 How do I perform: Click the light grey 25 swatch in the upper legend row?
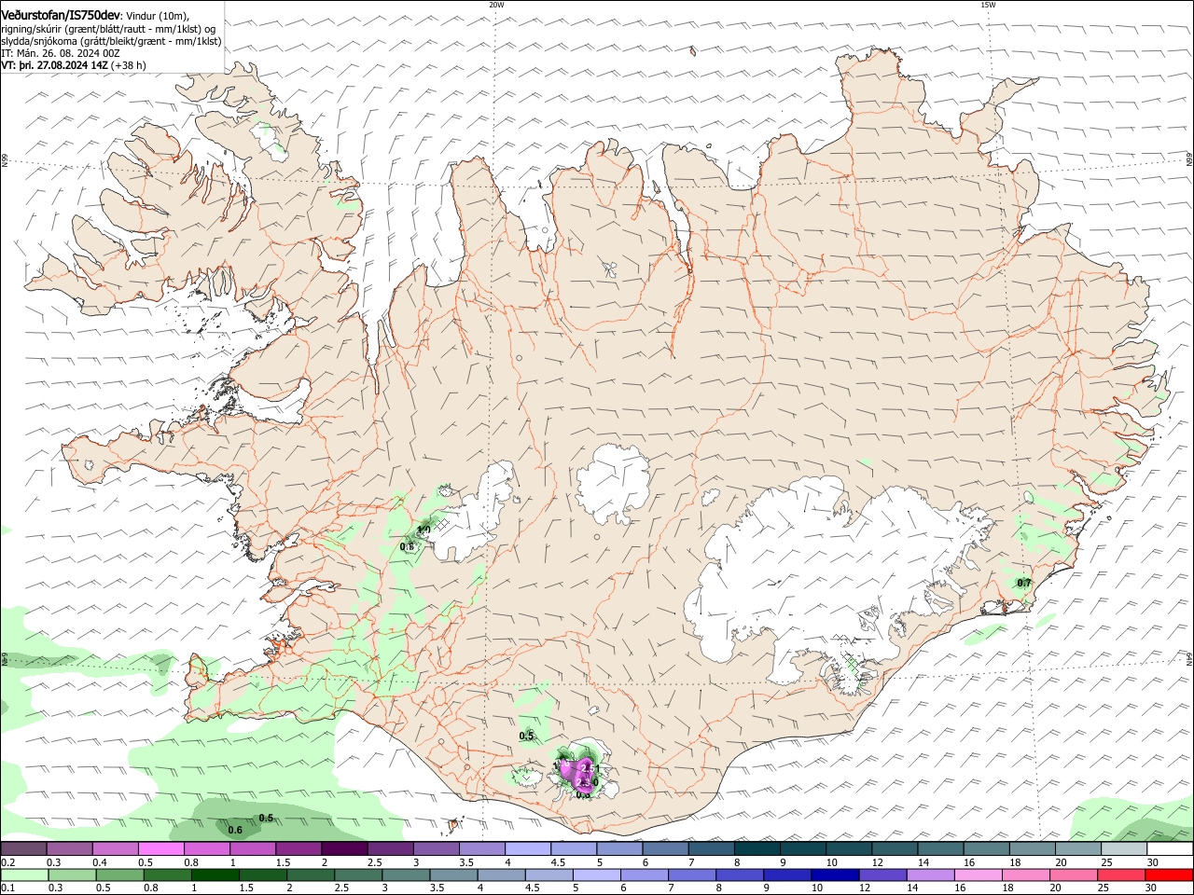coord(1124,849)
